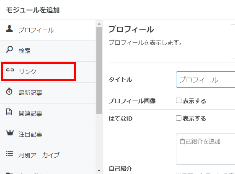235x174 pixels.
Task: Select the 関連記事 module
Action: (x=48, y=114)
